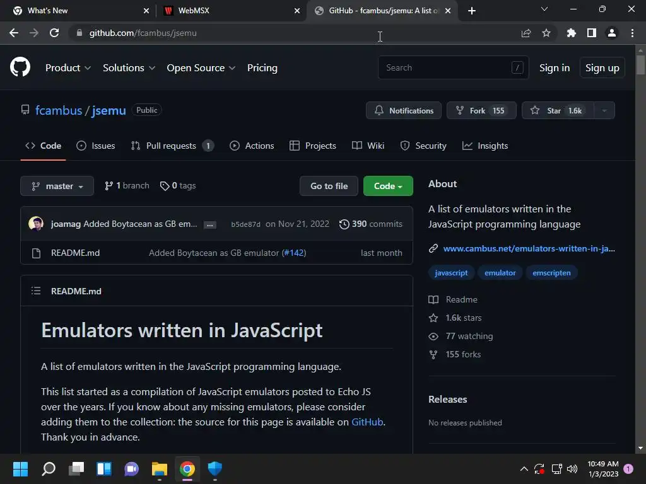The width and height of the screenshot is (646, 484).
Task: Open Windows taskbar search
Action: point(49,469)
